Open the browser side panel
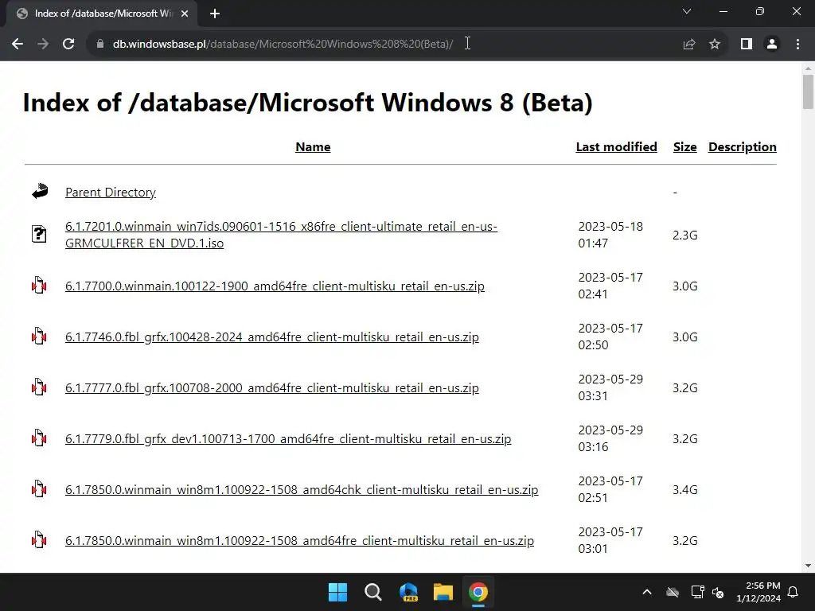 coord(747,45)
